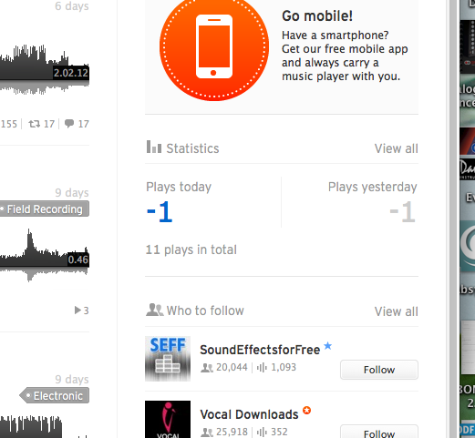Viewport: 475px width, 438px height.
Task: Click the SoundEffectsforFree track count icon
Action: click(262, 368)
